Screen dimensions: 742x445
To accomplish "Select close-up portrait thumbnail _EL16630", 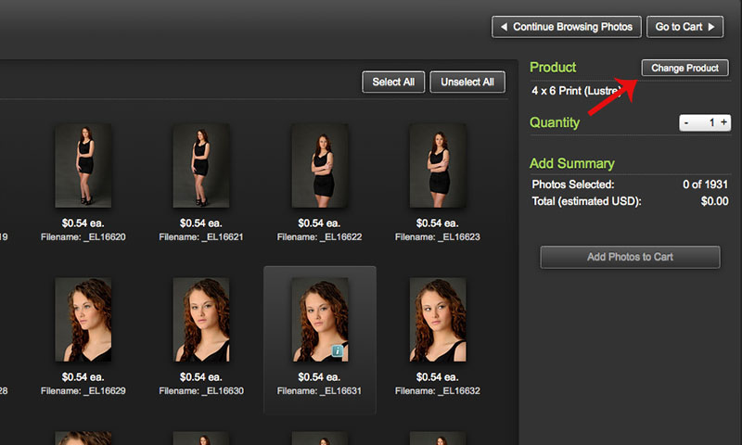I will click(x=201, y=320).
